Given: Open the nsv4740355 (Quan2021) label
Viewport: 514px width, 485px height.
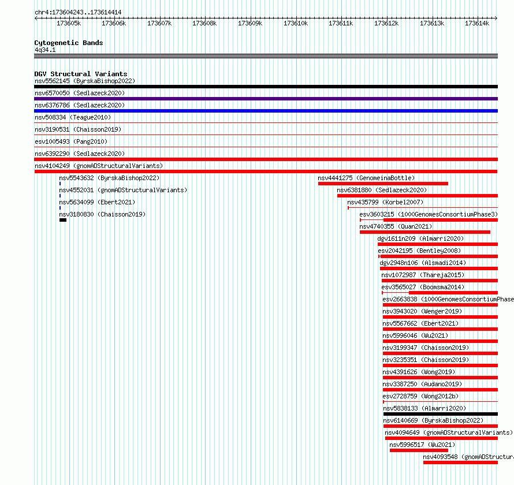Looking at the screenshot, I should pos(396,226).
